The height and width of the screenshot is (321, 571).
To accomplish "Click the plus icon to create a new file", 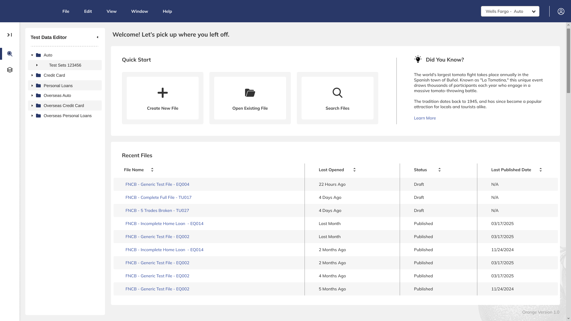I will [x=162, y=93].
